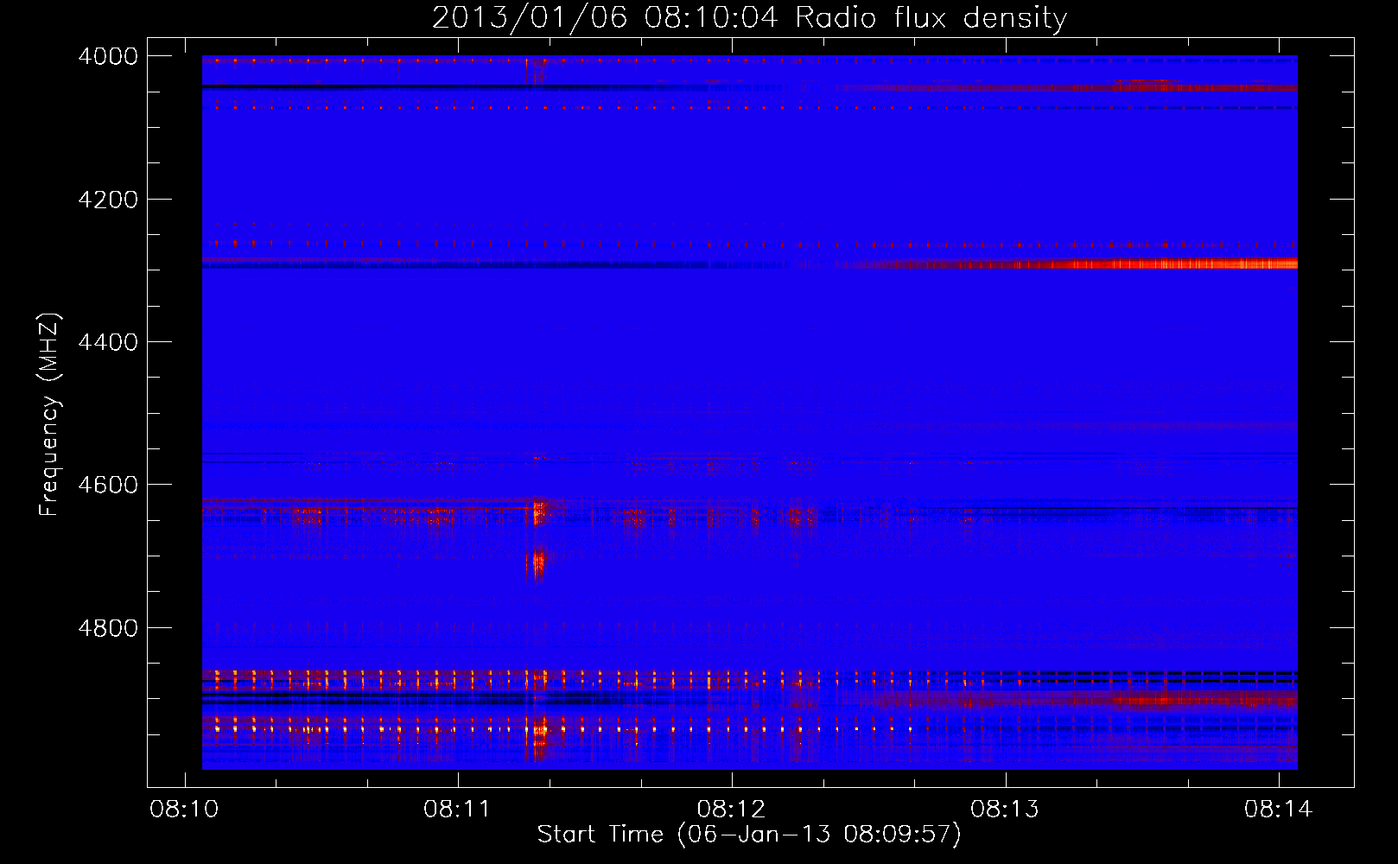Select the 4000 frequency tick label

[x=108, y=56]
